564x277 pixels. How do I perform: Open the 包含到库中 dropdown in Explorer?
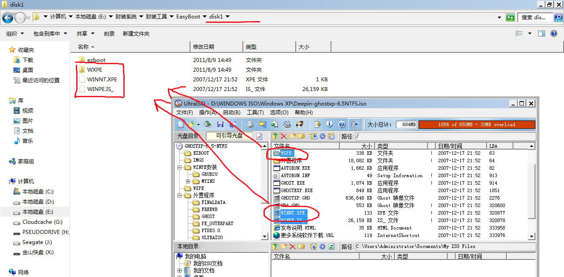pos(50,33)
